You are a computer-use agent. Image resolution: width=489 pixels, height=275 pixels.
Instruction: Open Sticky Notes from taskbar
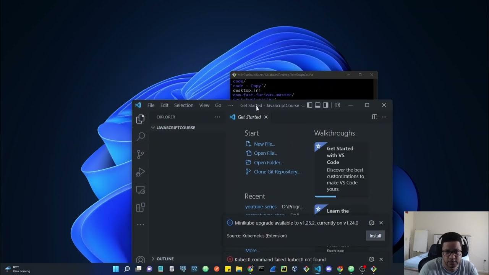[228, 269]
